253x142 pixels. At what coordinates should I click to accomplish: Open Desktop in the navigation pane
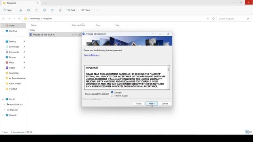(x=13, y=41)
